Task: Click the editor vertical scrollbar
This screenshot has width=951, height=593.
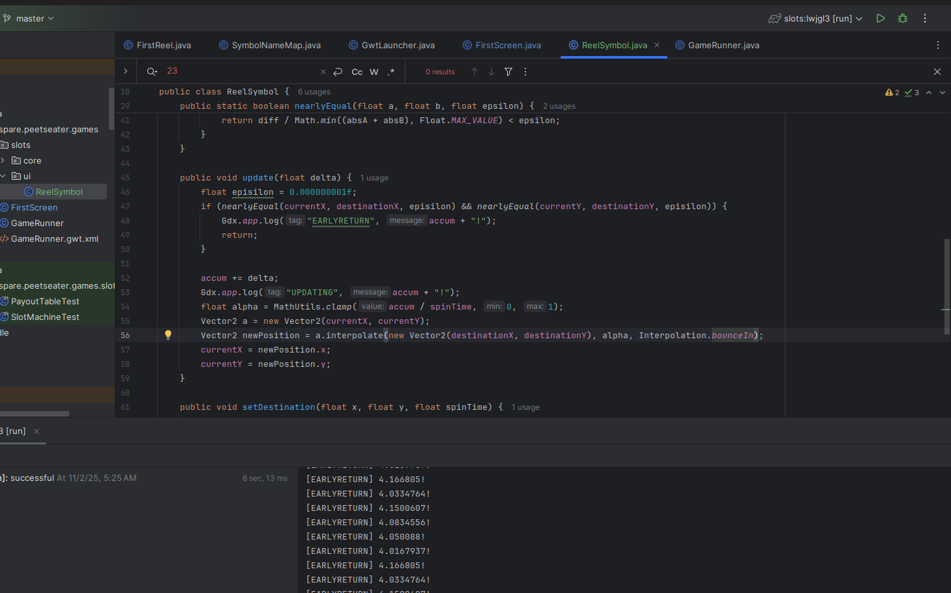Action: click(x=946, y=287)
